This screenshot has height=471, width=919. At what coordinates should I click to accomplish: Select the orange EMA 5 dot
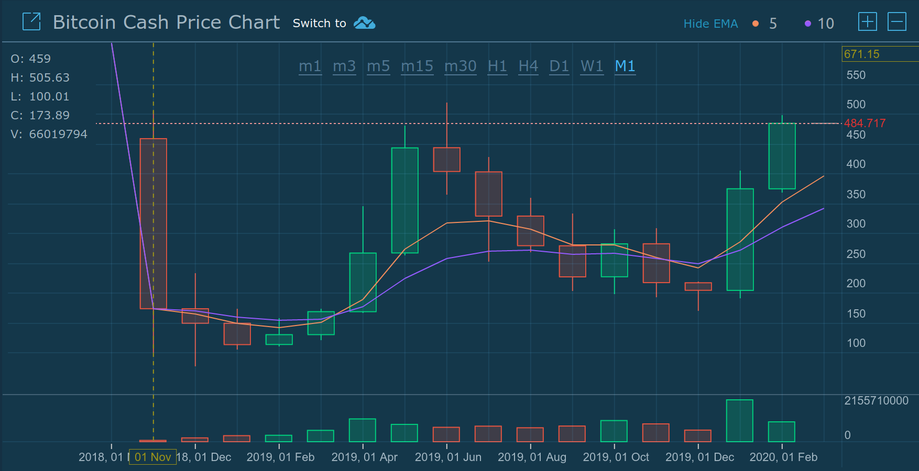(756, 24)
